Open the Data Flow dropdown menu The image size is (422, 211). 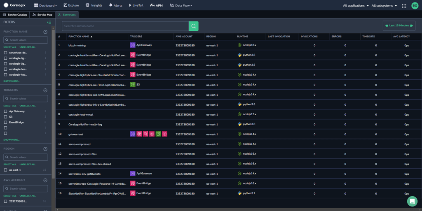(x=181, y=5)
